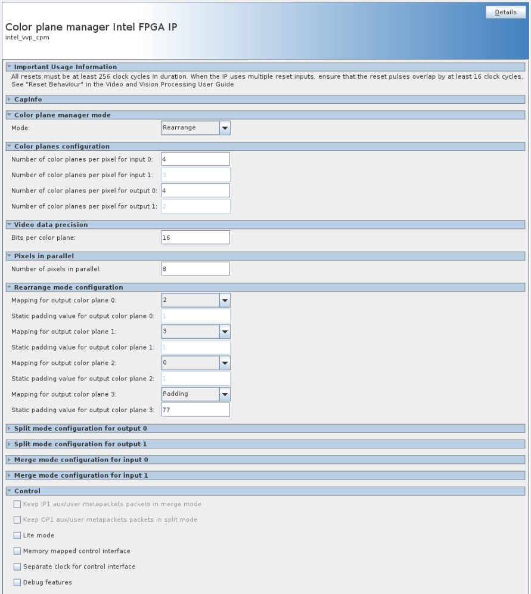
Task: Click disabled padding value field for plane 0
Action: pyautogui.click(x=195, y=316)
